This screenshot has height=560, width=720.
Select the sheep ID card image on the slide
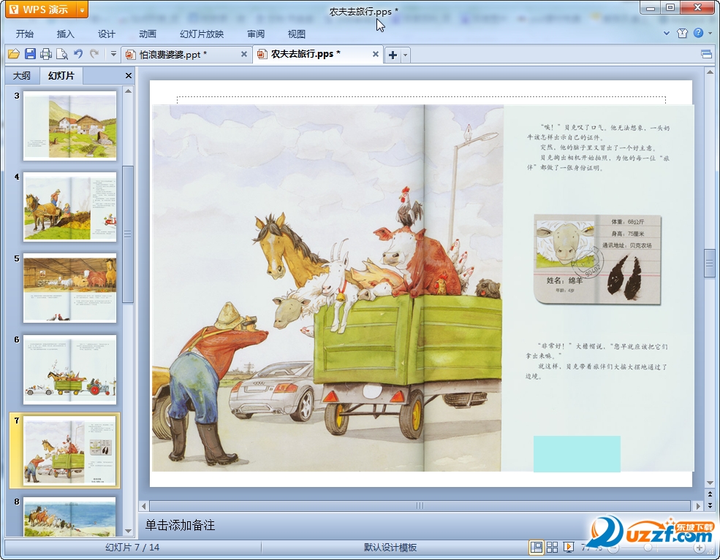[597, 259]
